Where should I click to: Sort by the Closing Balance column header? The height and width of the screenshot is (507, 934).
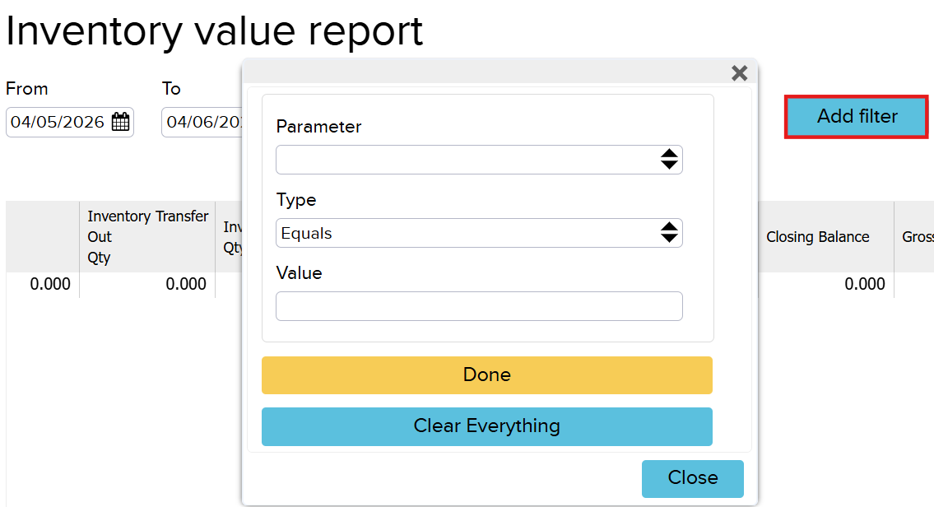point(817,237)
